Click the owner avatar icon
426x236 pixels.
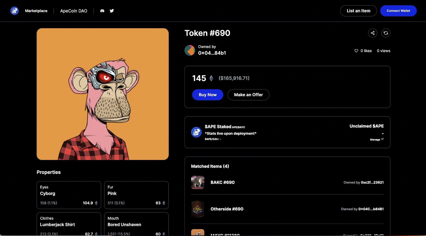190,50
